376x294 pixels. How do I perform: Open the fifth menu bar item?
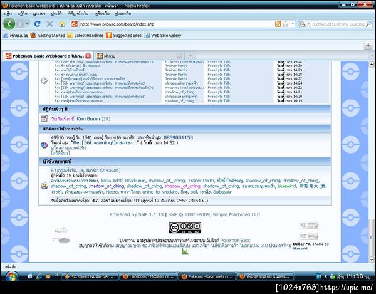click(x=78, y=13)
